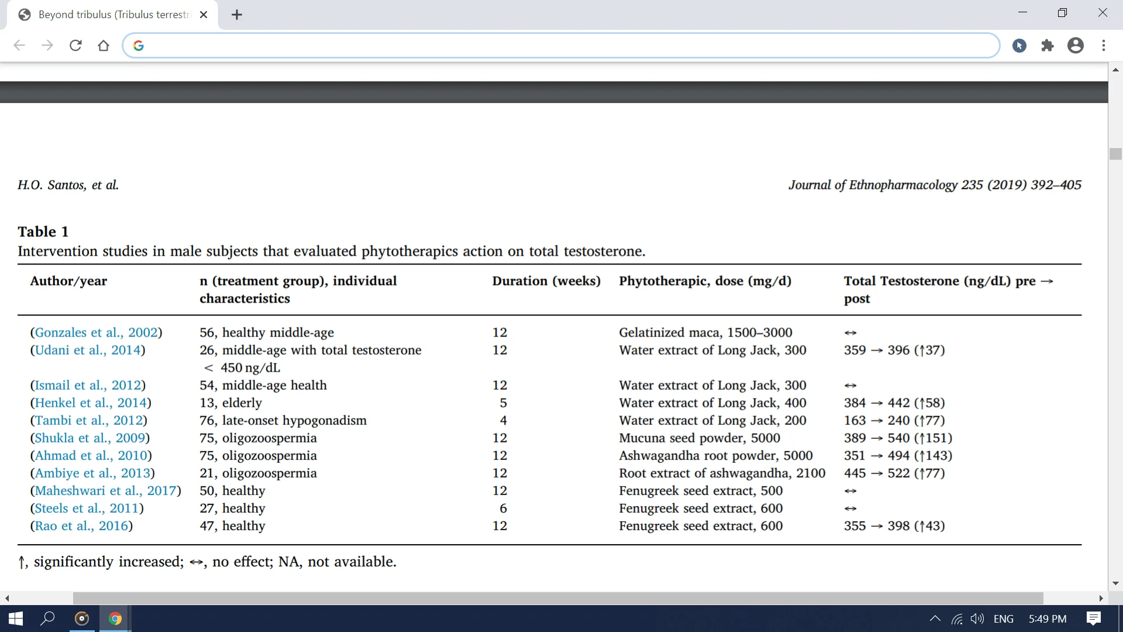Click 76, late-onset hypogonadism cell
Screen dimensions: 1123x632
(283, 420)
